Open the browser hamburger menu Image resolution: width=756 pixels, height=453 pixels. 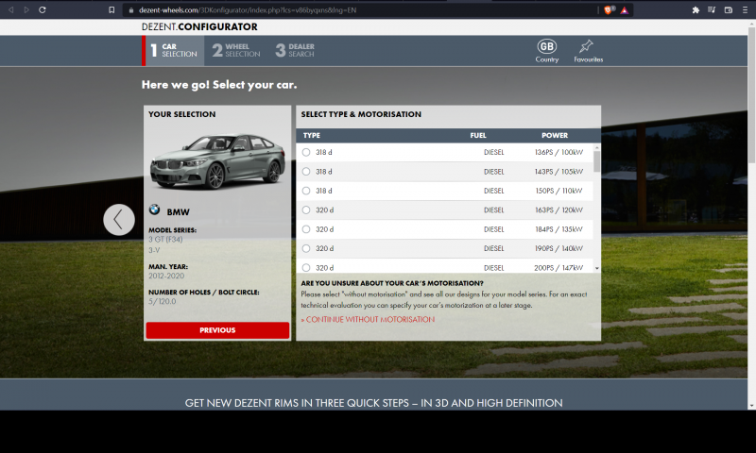click(745, 9)
